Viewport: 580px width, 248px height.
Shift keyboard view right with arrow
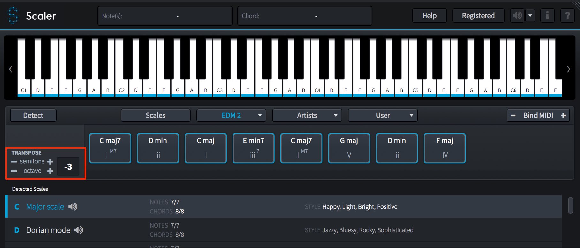(x=569, y=69)
